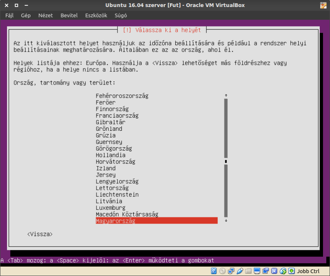Open the Súgó menu
The height and width of the screenshot is (276, 330).
click(120, 15)
